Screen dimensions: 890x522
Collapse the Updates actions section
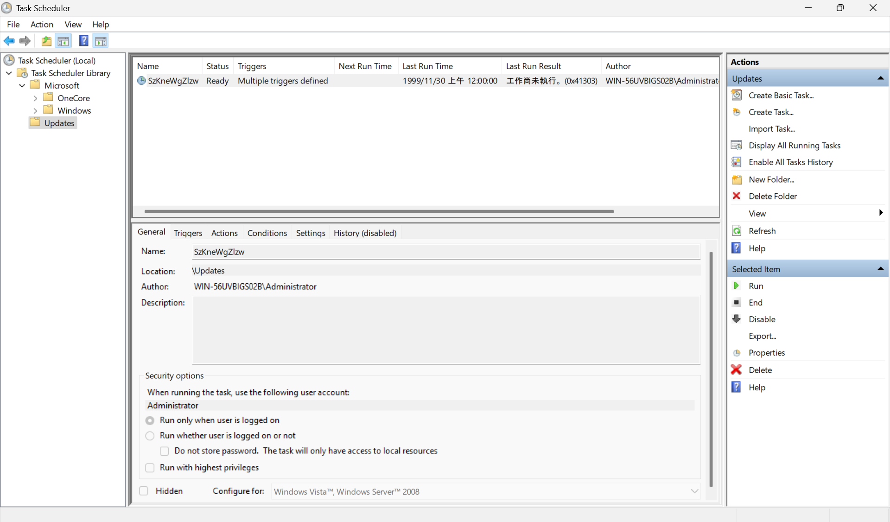(x=880, y=78)
